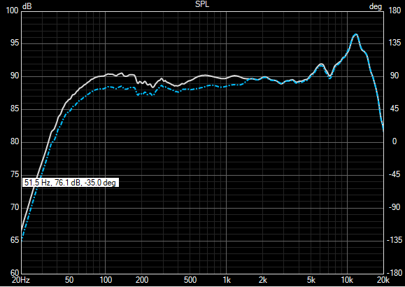405x287 pixels.
Task: Click the 50 label on the frequency axis
Action: coord(69,280)
